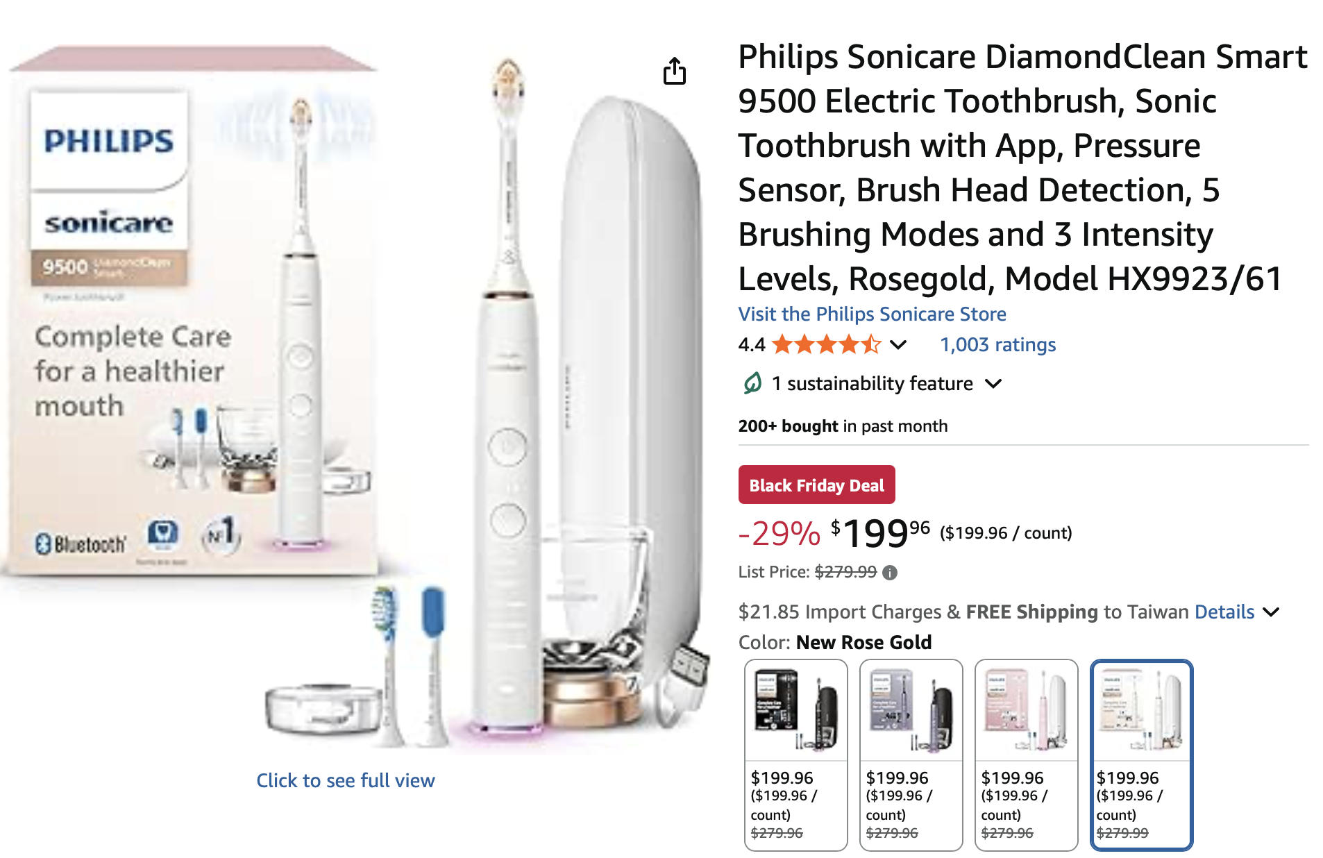Expand the shipping Details chevron arrow
Screen dimensions: 1323x858
[x=1271, y=612]
